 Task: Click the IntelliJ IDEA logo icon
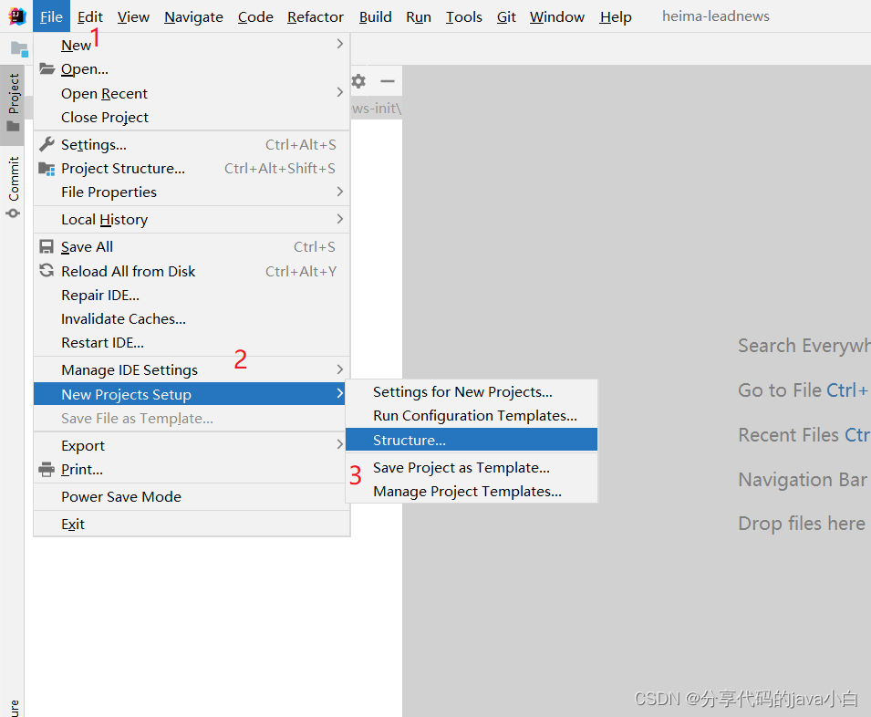tap(16, 16)
